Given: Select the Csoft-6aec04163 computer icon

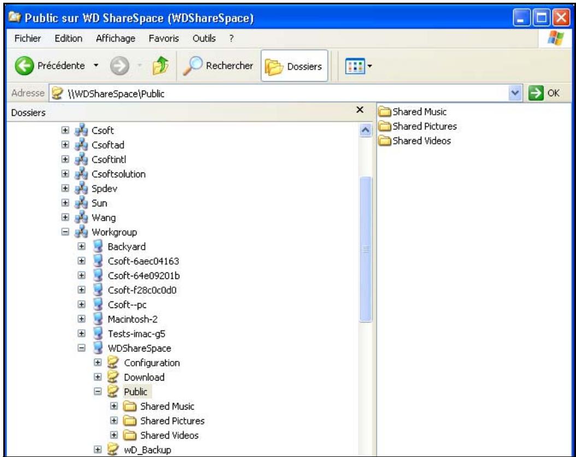Looking at the screenshot, I should (98, 260).
